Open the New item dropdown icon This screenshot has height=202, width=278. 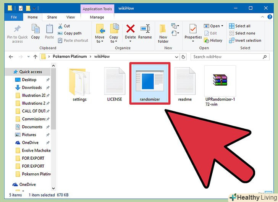[x=175, y=26]
